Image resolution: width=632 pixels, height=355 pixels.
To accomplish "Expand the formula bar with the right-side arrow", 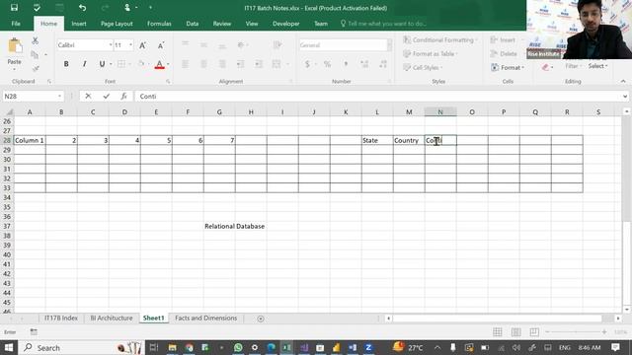I will click(x=625, y=97).
